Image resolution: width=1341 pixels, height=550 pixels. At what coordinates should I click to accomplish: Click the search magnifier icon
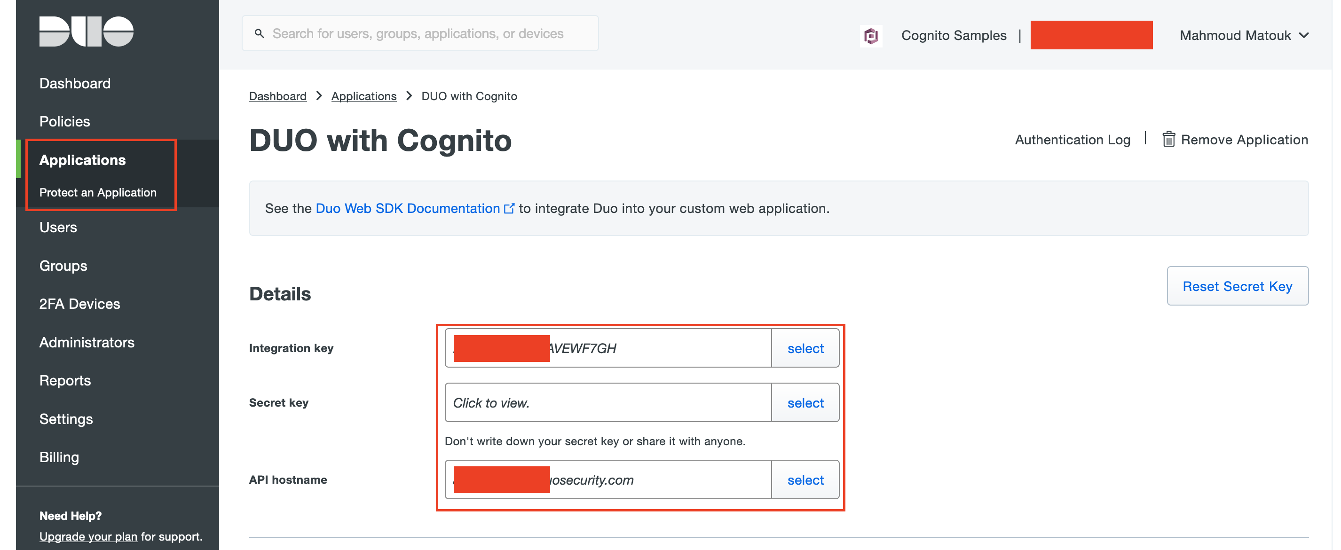click(259, 33)
